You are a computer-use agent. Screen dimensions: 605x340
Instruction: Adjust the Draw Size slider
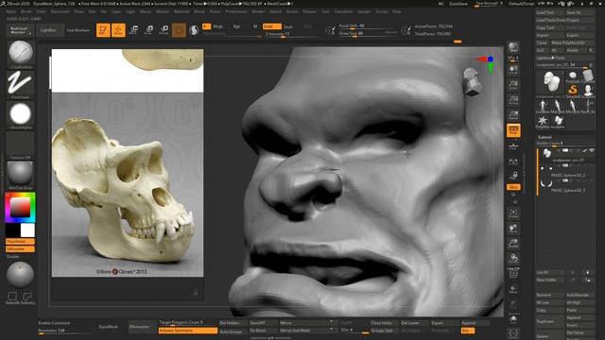[x=369, y=34]
